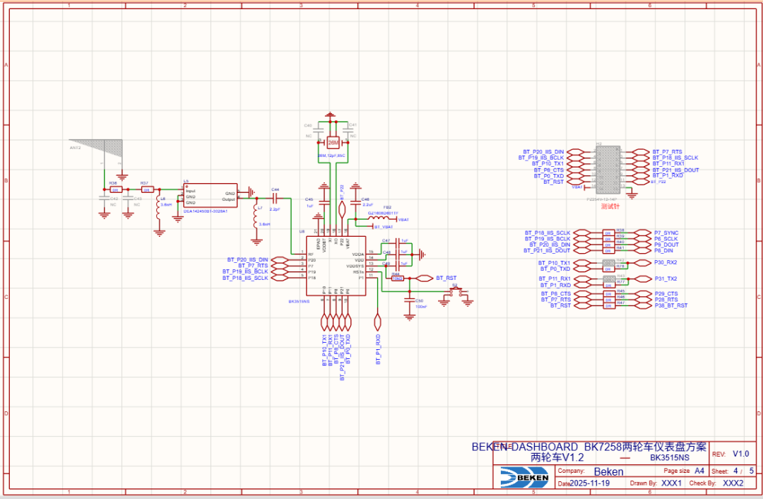Click the vertical 'BT_P1_RXD' label below the chip
The width and height of the screenshot is (763, 499).
(x=378, y=350)
